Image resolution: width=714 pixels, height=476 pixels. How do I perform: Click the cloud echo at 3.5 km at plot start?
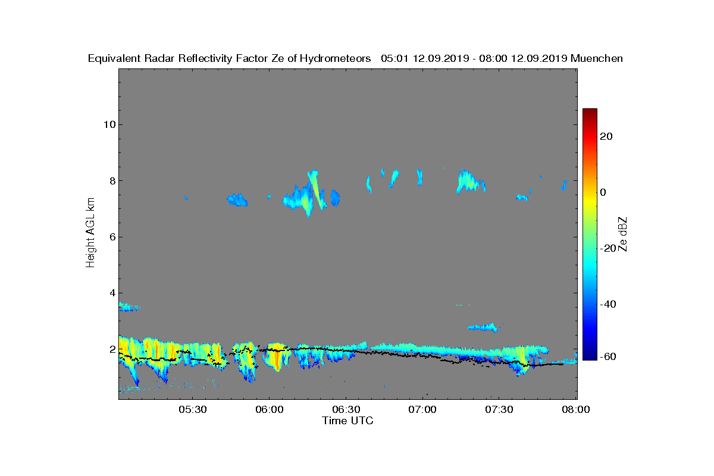[x=128, y=306]
